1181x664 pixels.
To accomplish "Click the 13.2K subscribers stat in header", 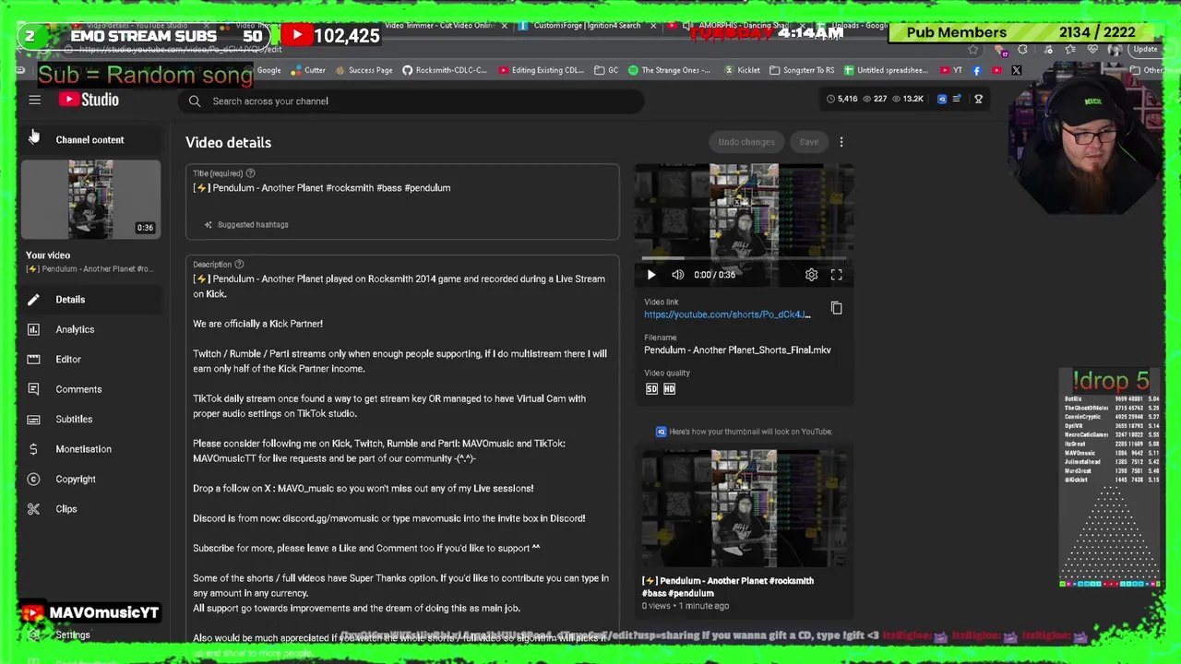I will click(x=907, y=99).
